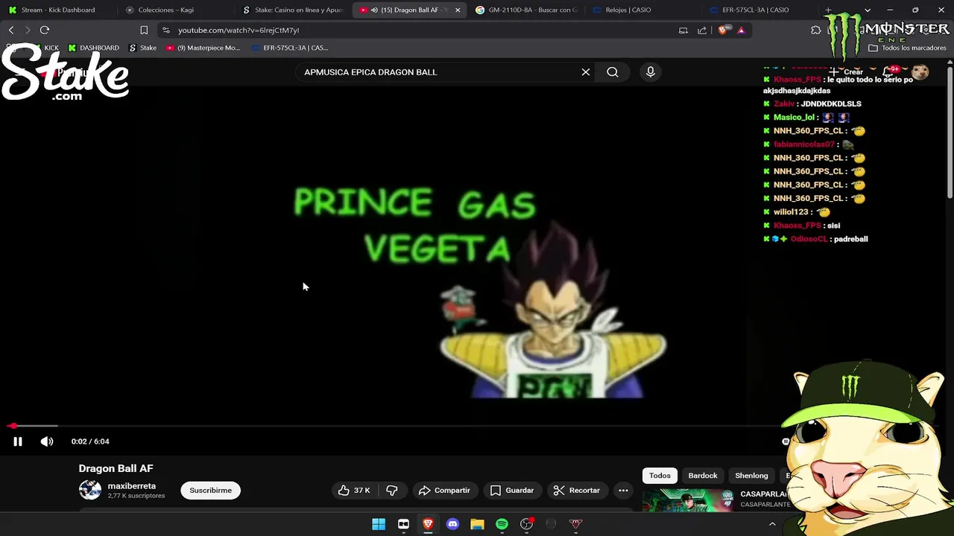Click the chat message reading padreball
Screen dimensions: 954x536
pyautogui.click(x=850, y=239)
